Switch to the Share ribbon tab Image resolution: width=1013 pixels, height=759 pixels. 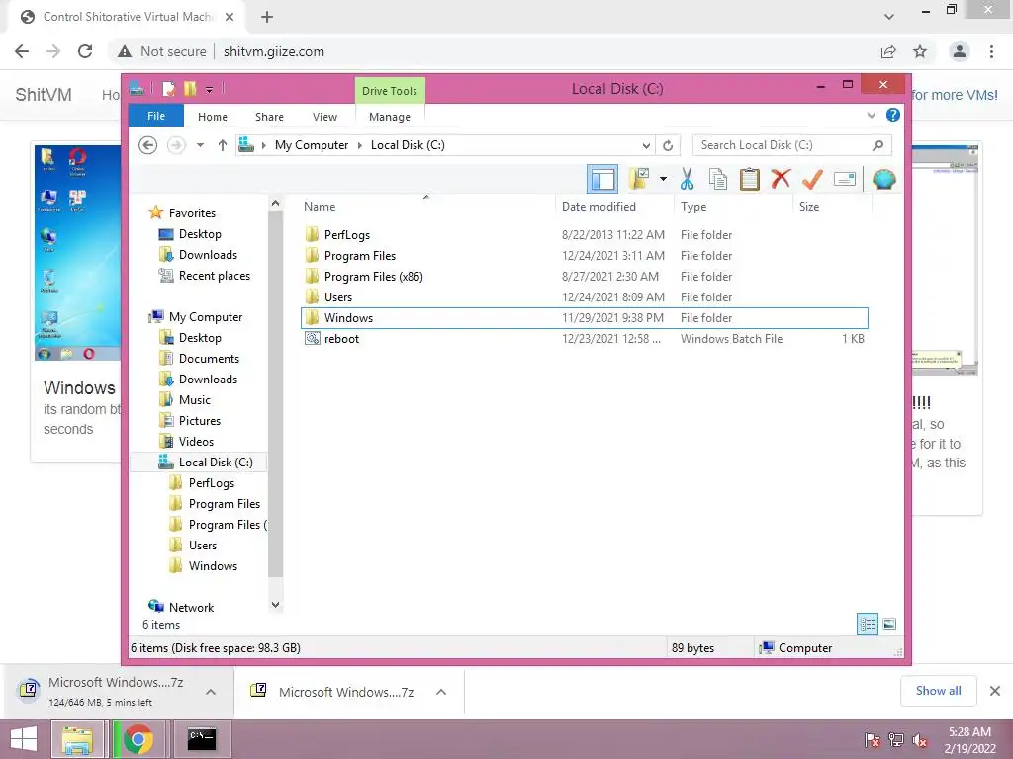(x=269, y=117)
